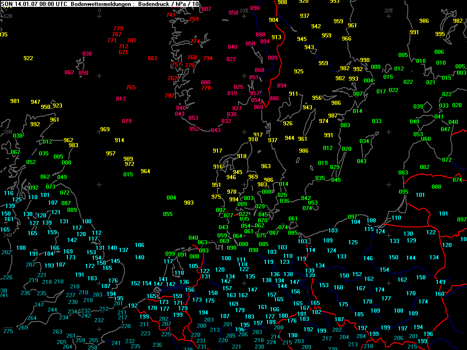Select the yellow station value 922
The image size is (467, 350).
[28, 58]
